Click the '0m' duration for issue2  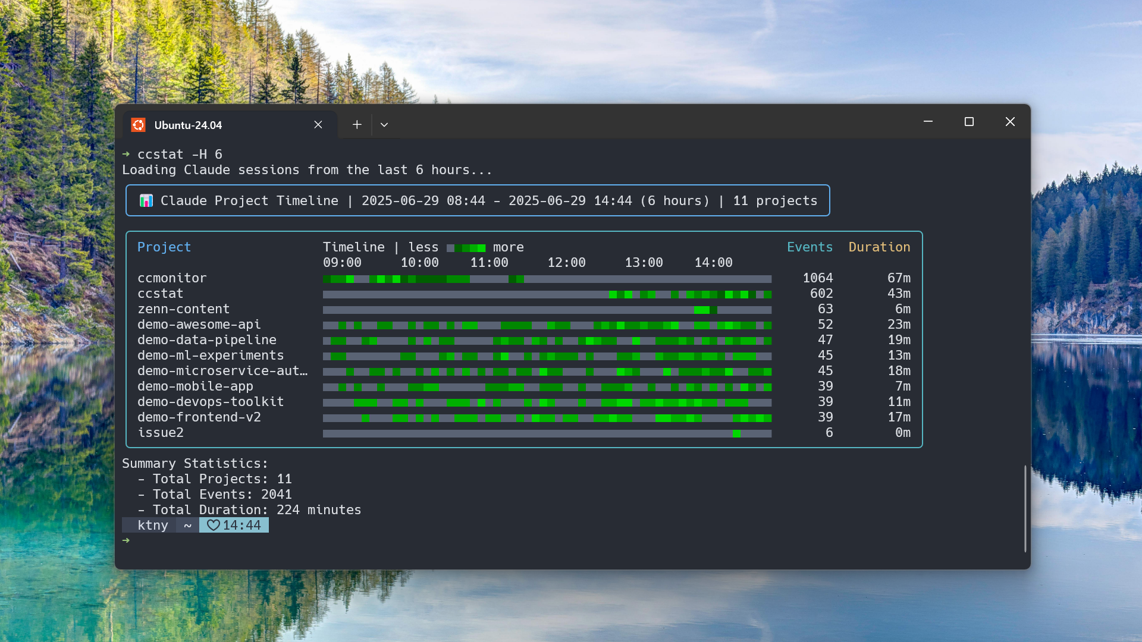903,433
